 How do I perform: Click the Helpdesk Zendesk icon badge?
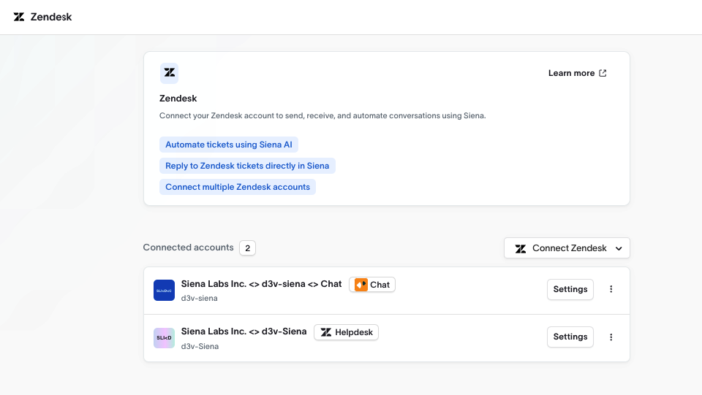[326, 332]
